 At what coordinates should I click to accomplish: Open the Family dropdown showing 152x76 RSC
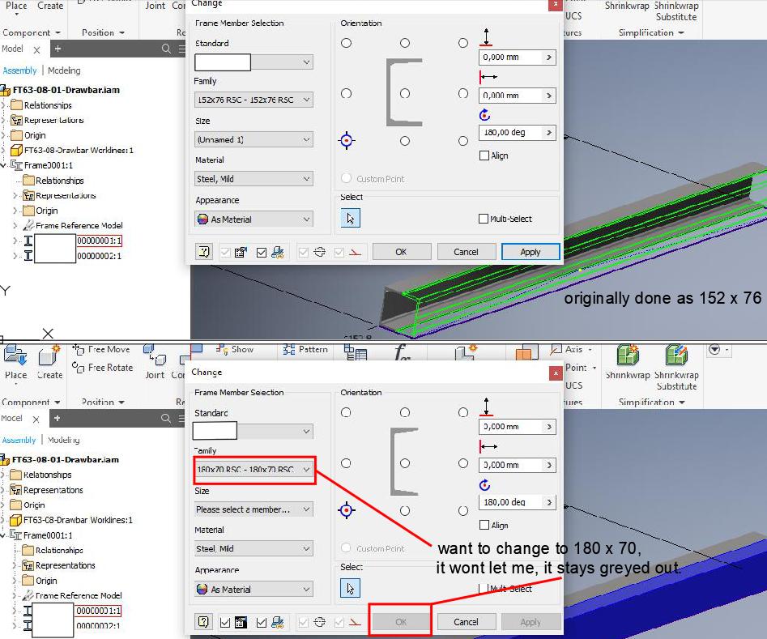click(x=254, y=100)
